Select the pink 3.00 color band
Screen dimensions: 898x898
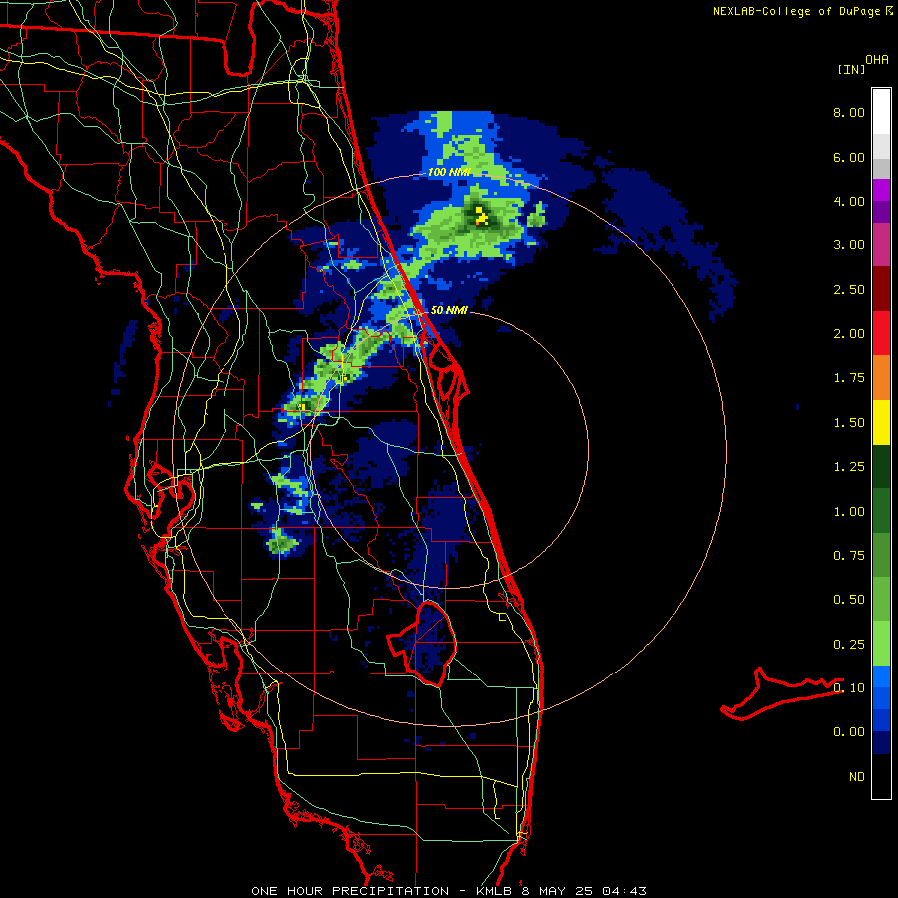[881, 244]
